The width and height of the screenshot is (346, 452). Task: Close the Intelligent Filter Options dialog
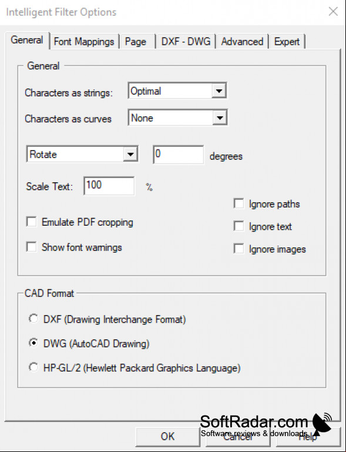pyautogui.click(x=333, y=12)
